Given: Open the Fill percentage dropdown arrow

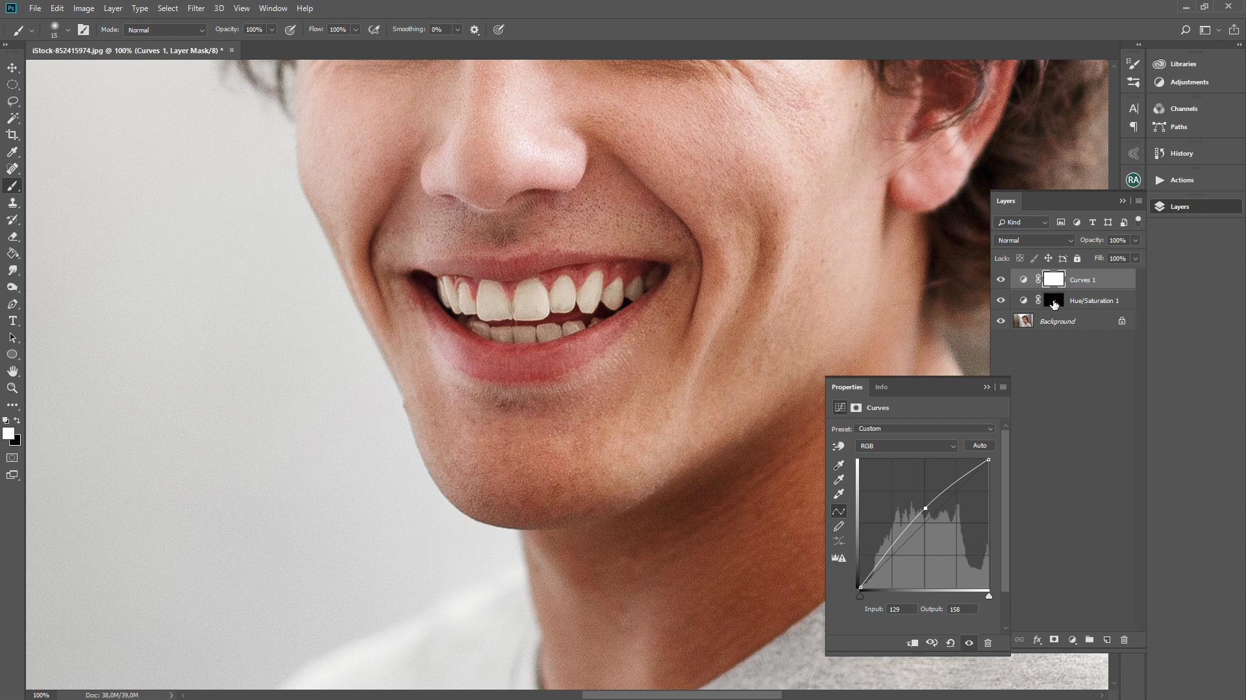Looking at the screenshot, I should (1136, 258).
